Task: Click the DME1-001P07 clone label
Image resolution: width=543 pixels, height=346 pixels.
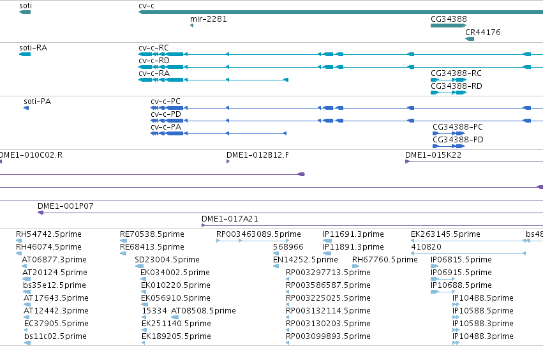Action: [66, 206]
